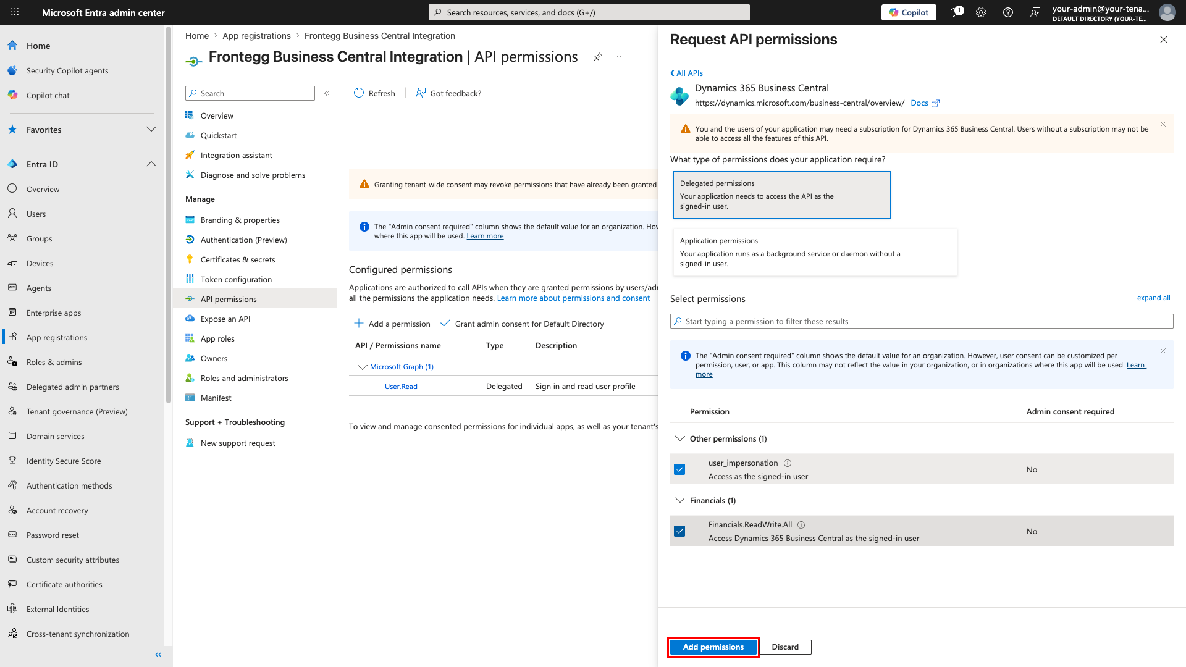Select the Application permissions option
This screenshot has width=1186, height=667.
pos(815,252)
